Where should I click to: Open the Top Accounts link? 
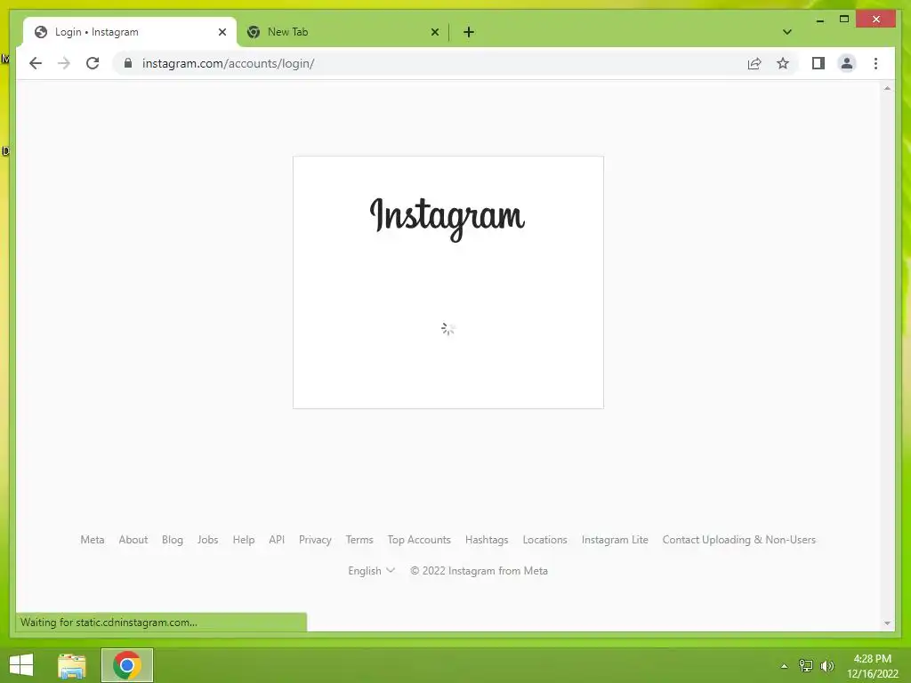click(419, 540)
